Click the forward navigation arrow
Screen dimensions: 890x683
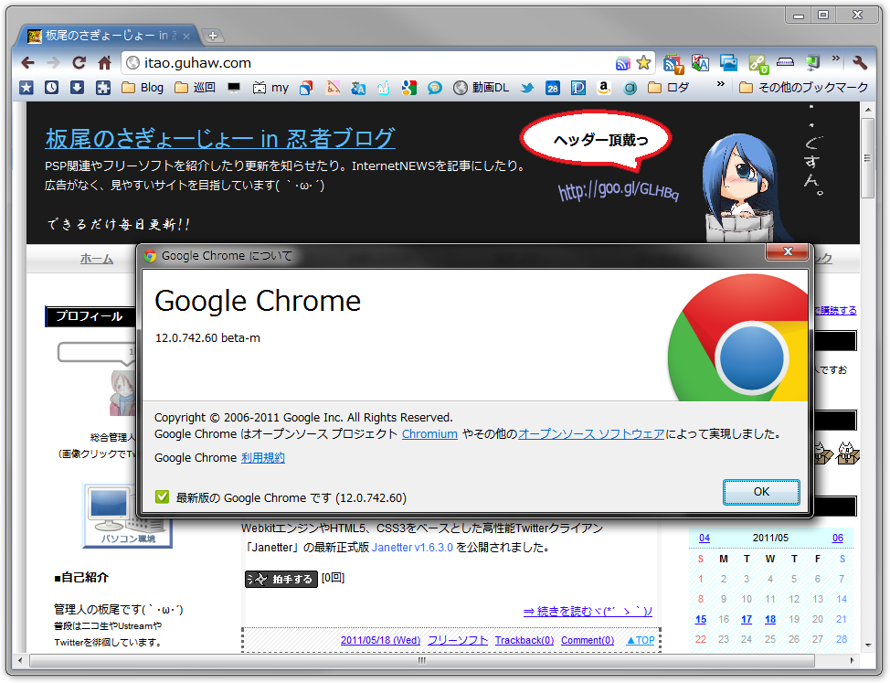pyautogui.click(x=53, y=63)
